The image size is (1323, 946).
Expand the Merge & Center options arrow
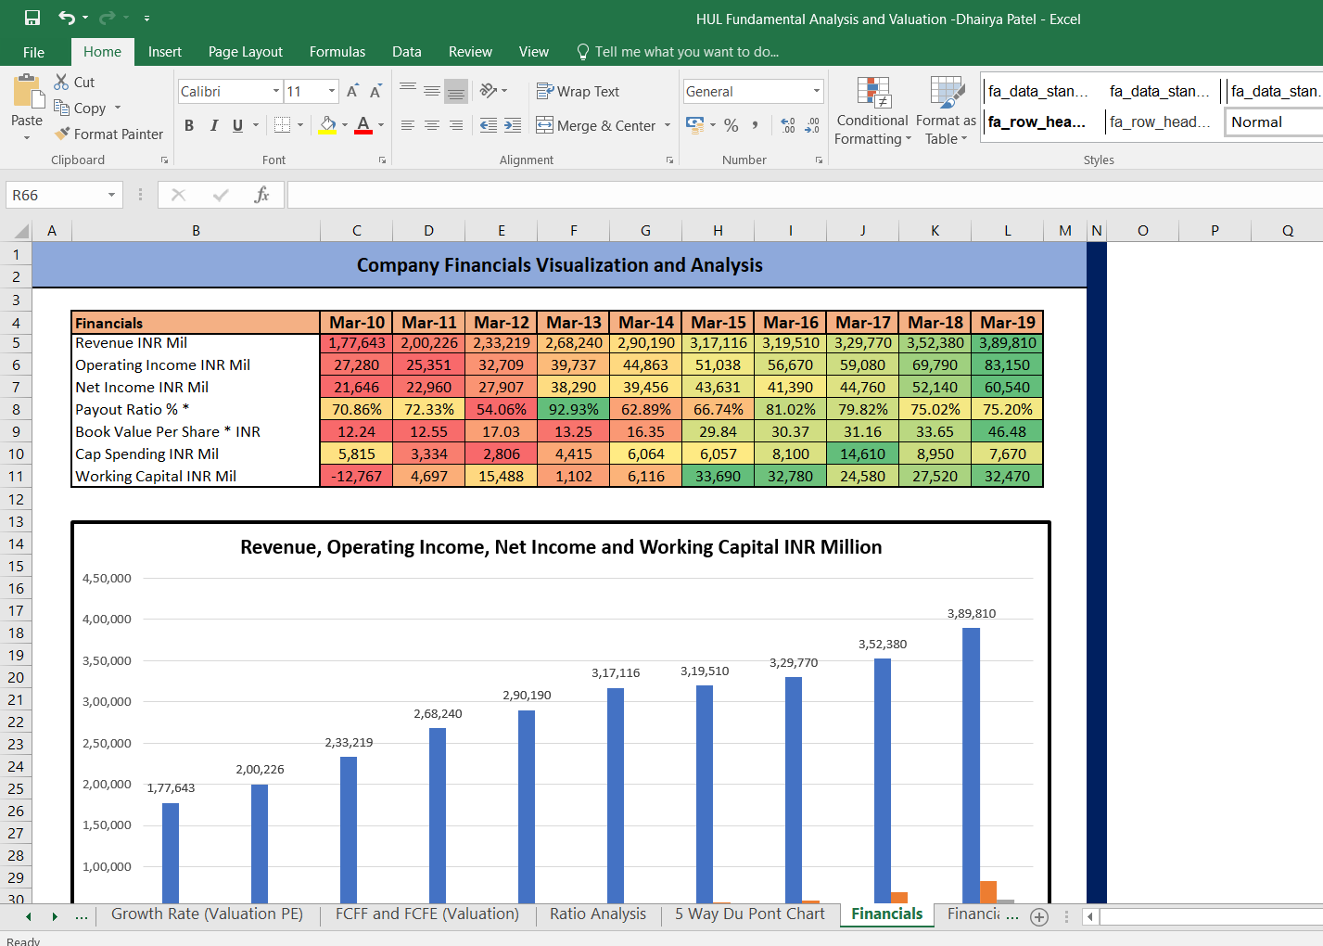(x=668, y=125)
